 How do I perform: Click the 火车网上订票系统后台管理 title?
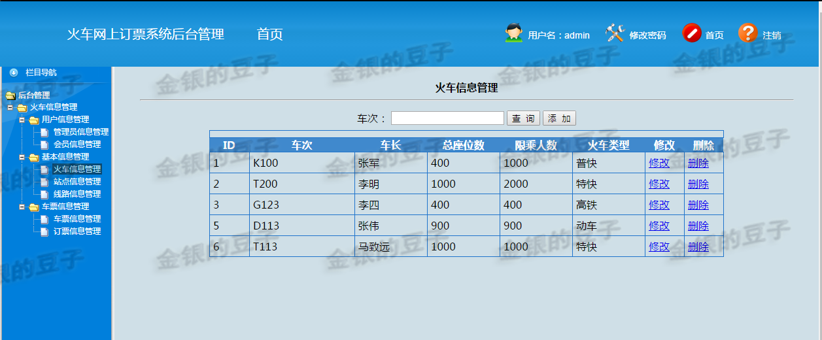[146, 34]
